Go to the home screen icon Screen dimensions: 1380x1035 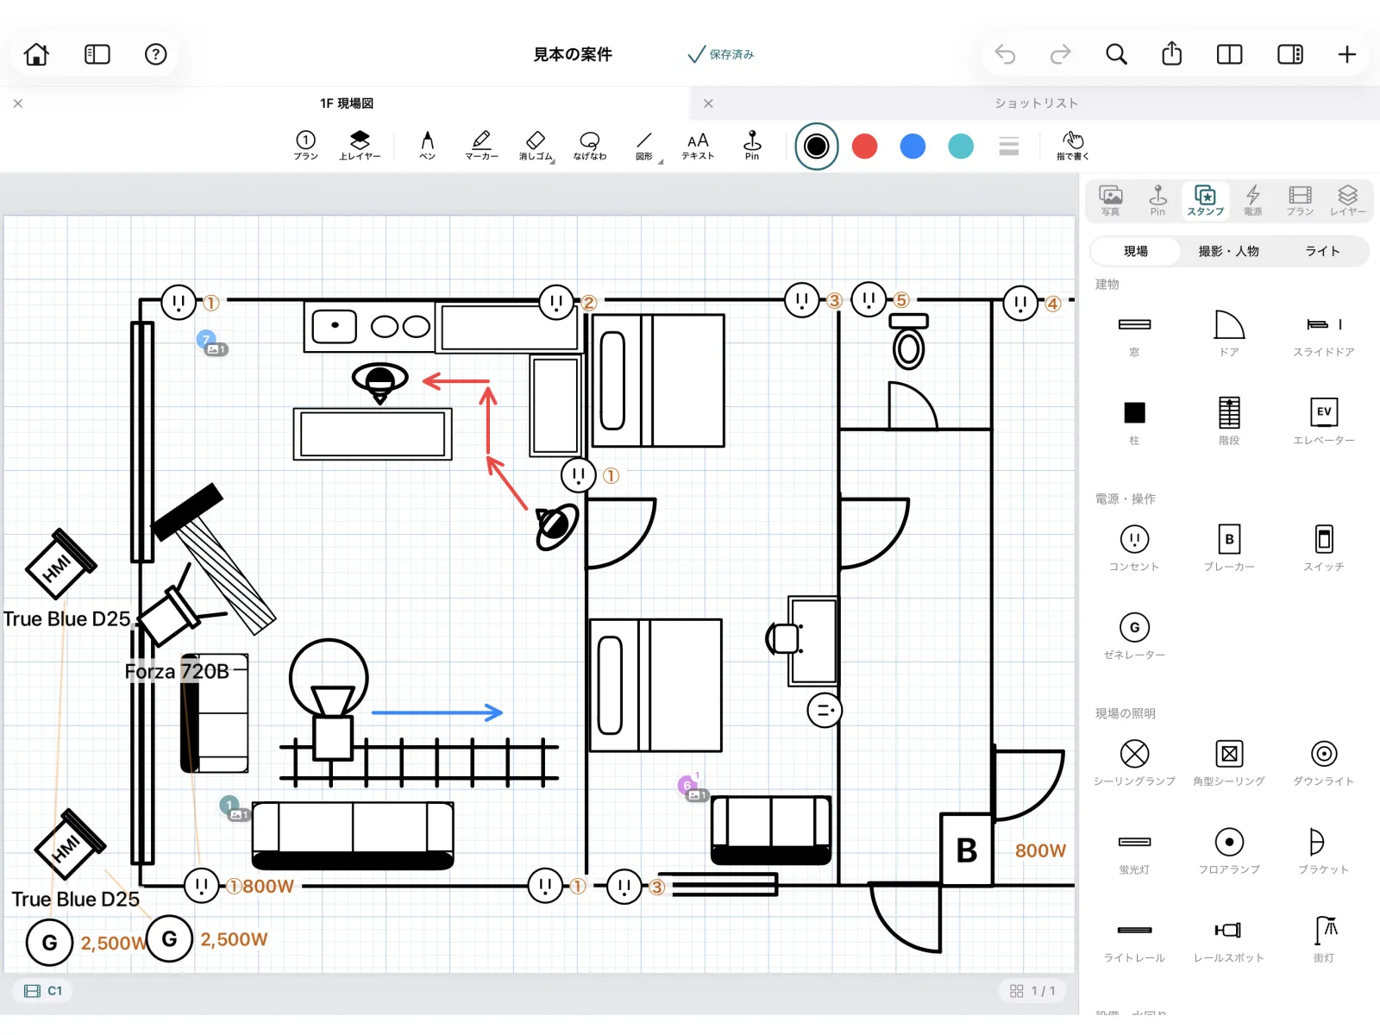point(36,54)
